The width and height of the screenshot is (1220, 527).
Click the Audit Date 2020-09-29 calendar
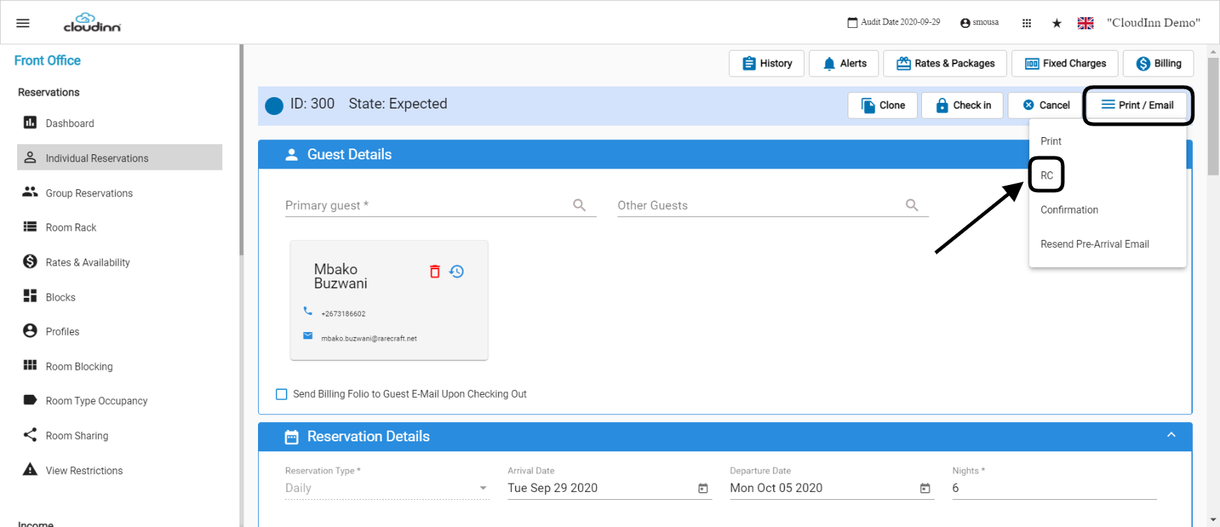[x=893, y=23]
